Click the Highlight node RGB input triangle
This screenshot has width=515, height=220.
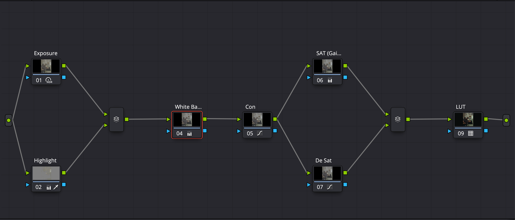click(28, 173)
